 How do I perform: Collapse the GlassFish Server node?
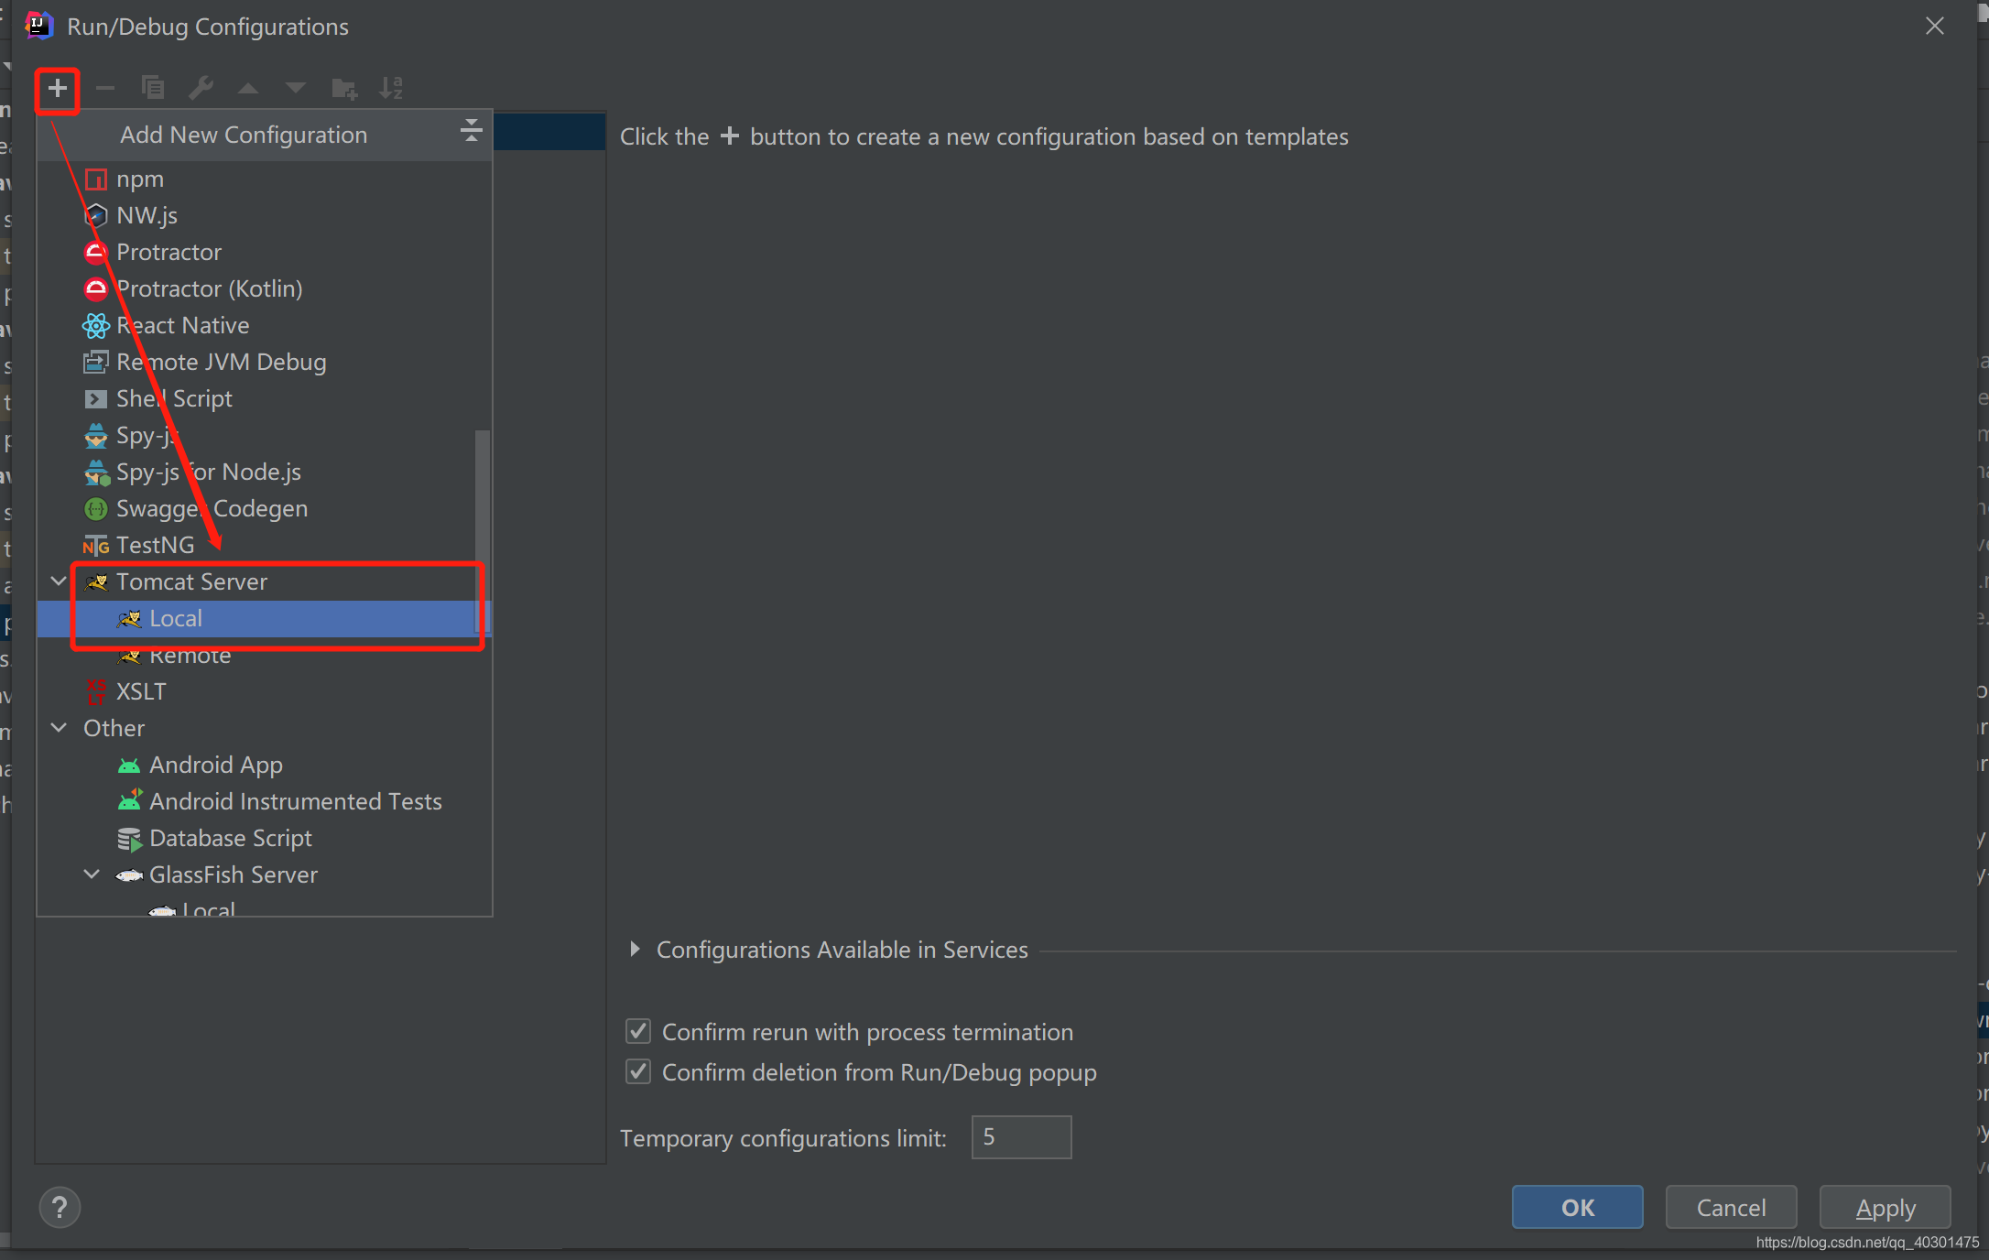tap(92, 874)
